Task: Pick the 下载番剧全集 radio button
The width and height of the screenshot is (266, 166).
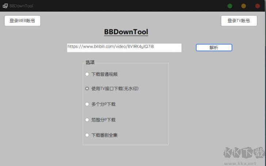Action: tap(87, 135)
